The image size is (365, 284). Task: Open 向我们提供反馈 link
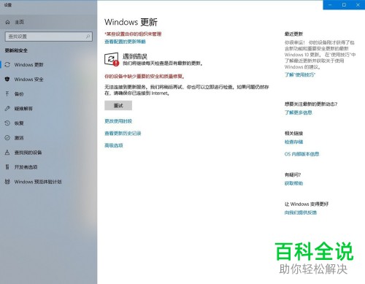[301, 212]
